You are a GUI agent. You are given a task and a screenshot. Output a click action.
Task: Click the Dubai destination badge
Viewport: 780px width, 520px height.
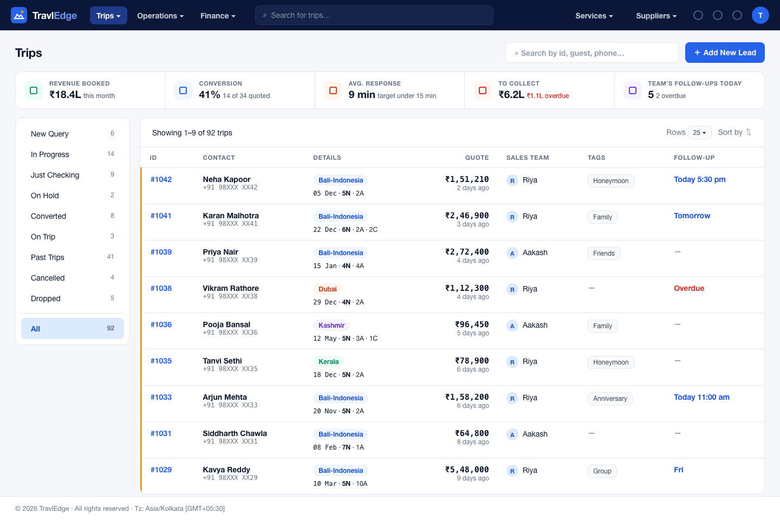pos(327,289)
